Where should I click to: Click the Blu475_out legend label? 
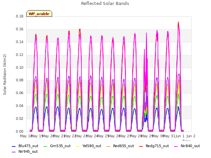[28, 146]
